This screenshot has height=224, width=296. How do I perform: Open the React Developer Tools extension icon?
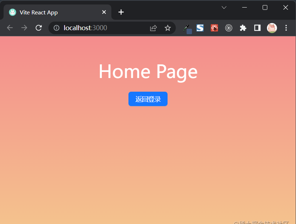(x=214, y=28)
